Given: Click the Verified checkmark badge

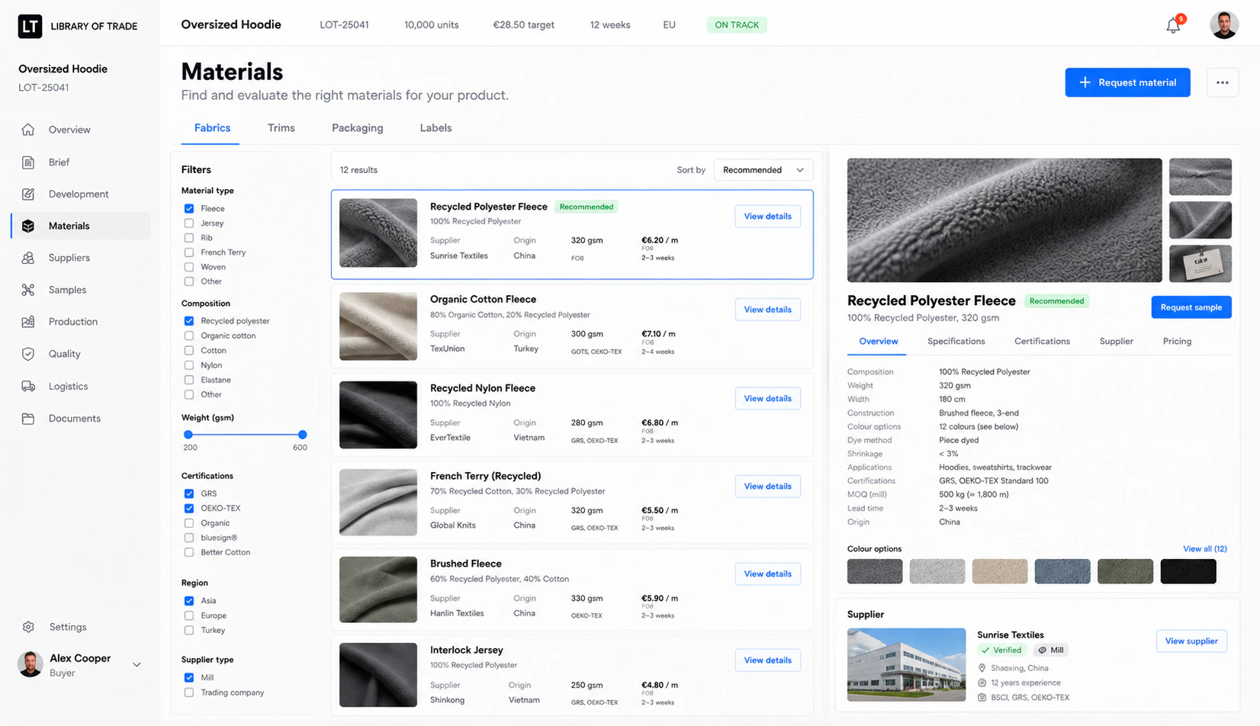Looking at the screenshot, I should [x=1001, y=651].
